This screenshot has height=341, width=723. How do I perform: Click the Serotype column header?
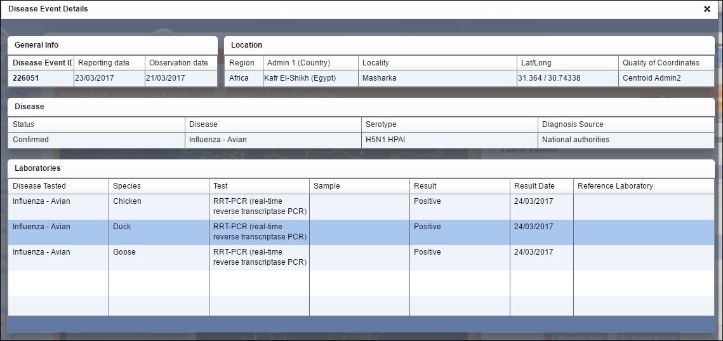point(449,124)
